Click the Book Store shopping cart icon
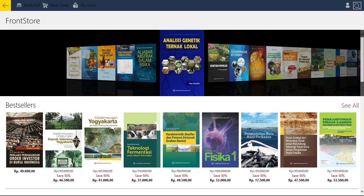Image resolution: width=364 pixels, height=196 pixels. pos(45,5)
